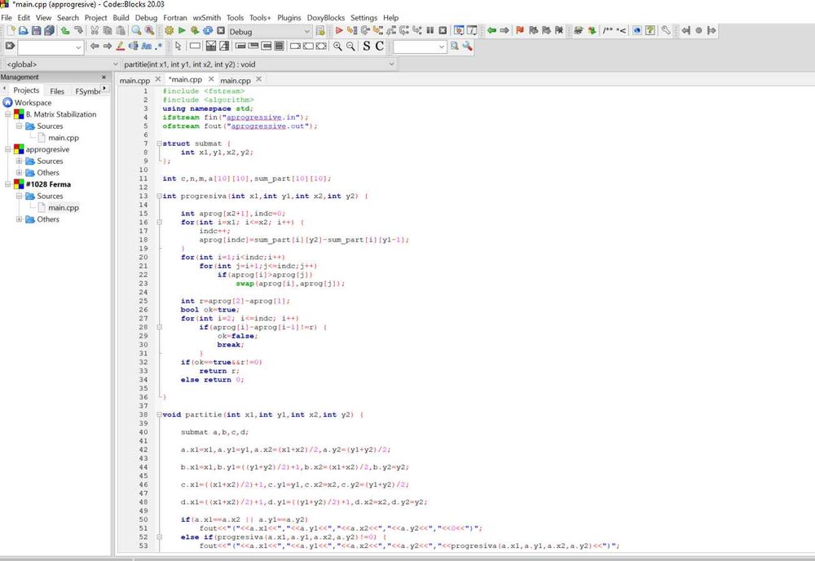Click the Find magnifier icon

coord(137,31)
